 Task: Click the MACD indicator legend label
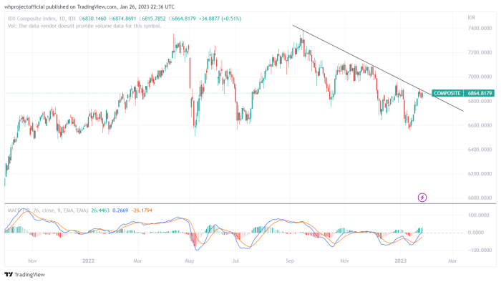pyautogui.click(x=48, y=210)
